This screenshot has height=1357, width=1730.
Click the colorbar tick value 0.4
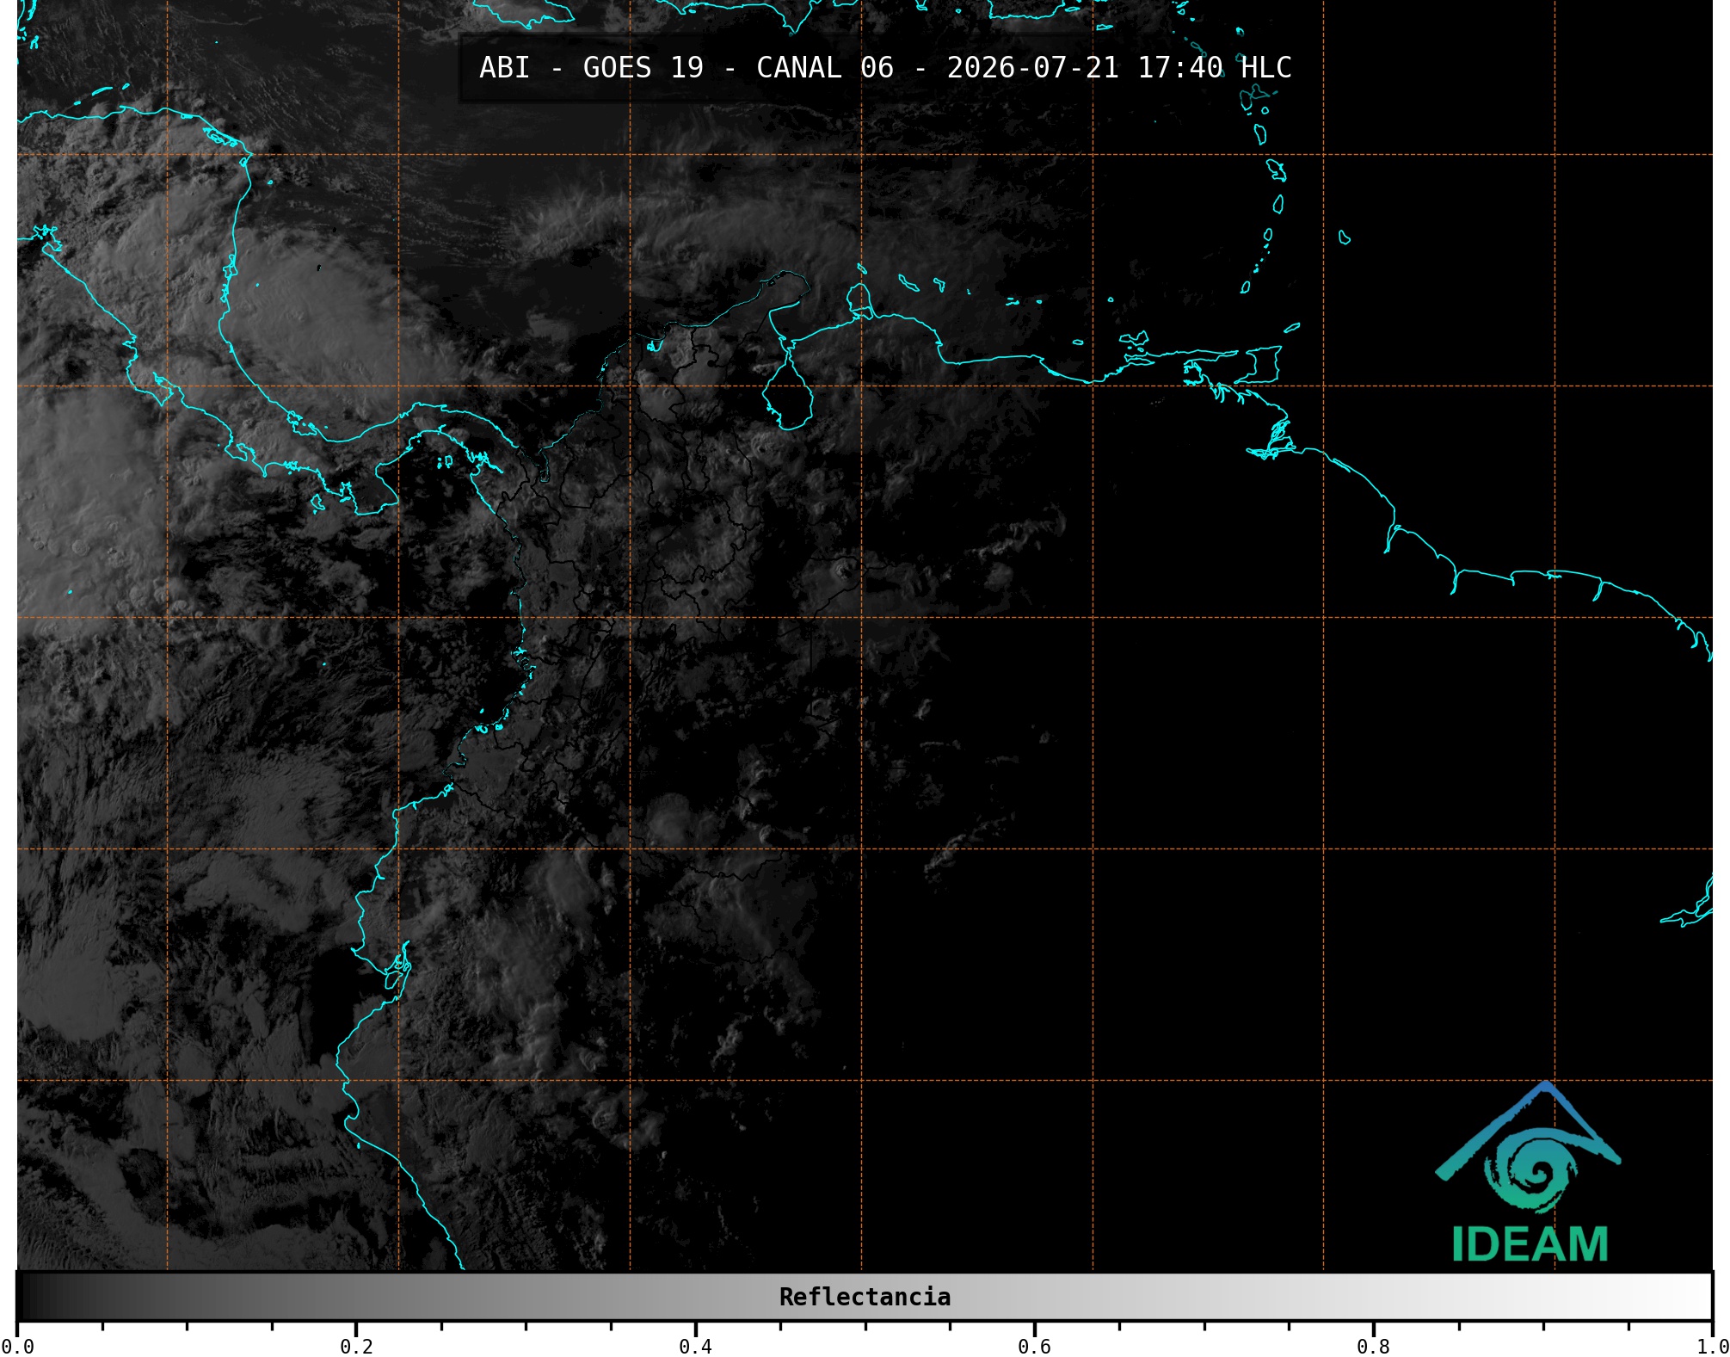(695, 1346)
